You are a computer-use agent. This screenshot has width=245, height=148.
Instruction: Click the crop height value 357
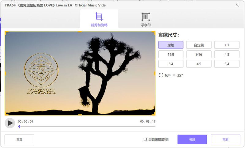[x=180, y=75]
